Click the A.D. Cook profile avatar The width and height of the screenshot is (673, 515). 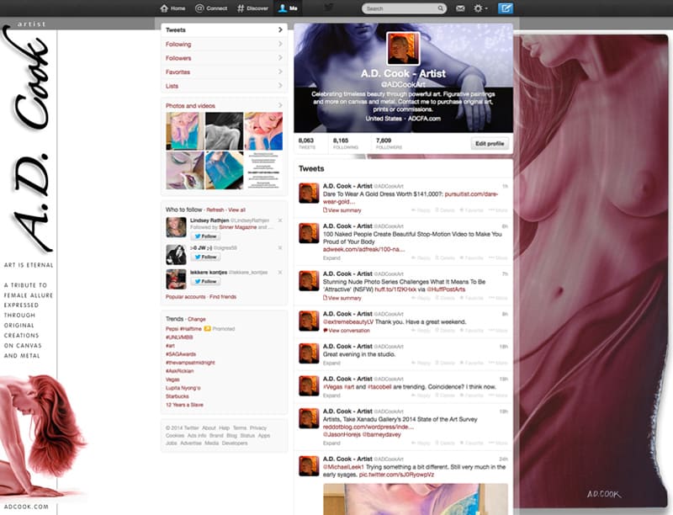pos(403,49)
